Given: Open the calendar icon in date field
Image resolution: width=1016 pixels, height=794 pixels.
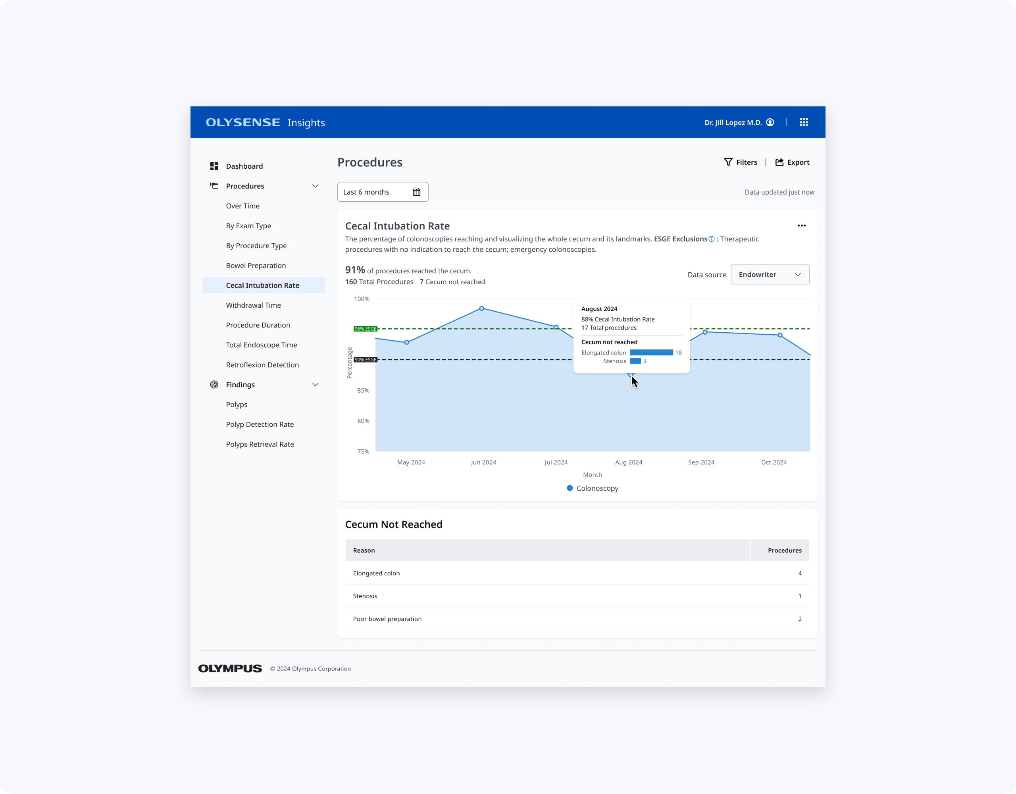Looking at the screenshot, I should click(416, 192).
